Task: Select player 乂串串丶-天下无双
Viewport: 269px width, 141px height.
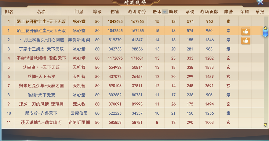Action: click(41, 67)
